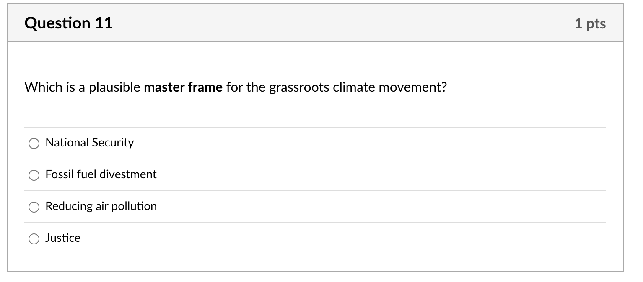Image resolution: width=643 pixels, height=282 pixels.
Task: Click the Fossil fuel divestment answer text
Action: (101, 174)
